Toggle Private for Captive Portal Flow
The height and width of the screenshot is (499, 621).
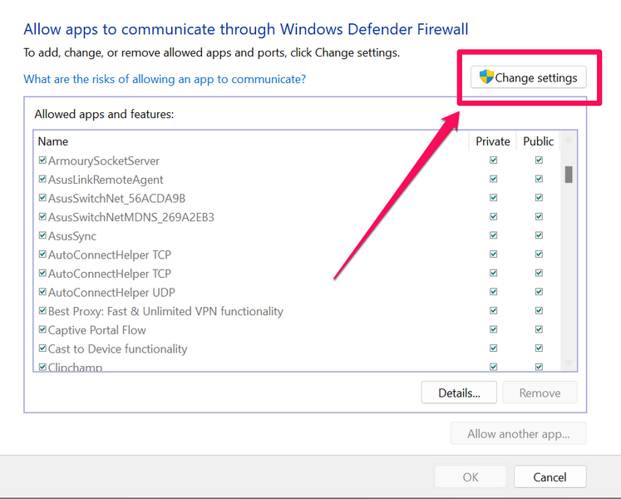494,330
